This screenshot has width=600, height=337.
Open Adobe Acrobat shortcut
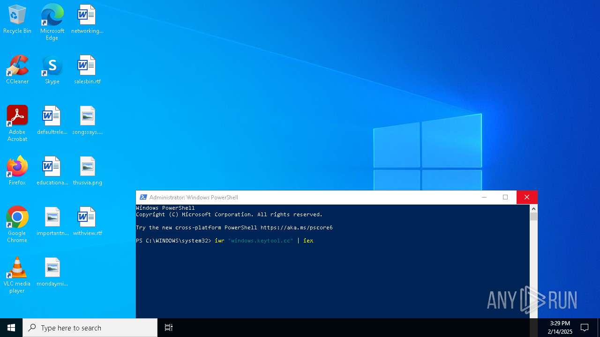[17, 124]
